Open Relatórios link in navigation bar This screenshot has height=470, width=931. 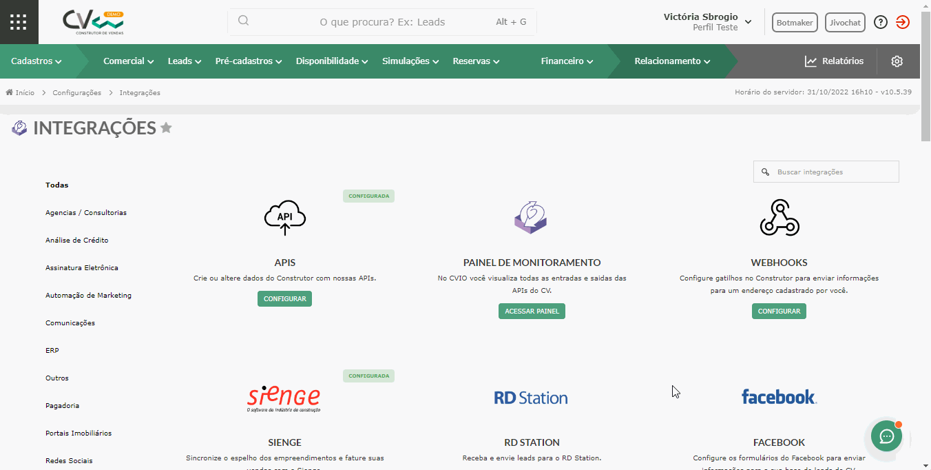pyautogui.click(x=834, y=61)
